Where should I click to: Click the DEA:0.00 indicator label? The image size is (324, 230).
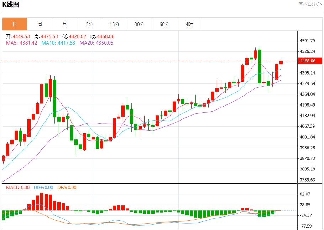tap(67, 188)
